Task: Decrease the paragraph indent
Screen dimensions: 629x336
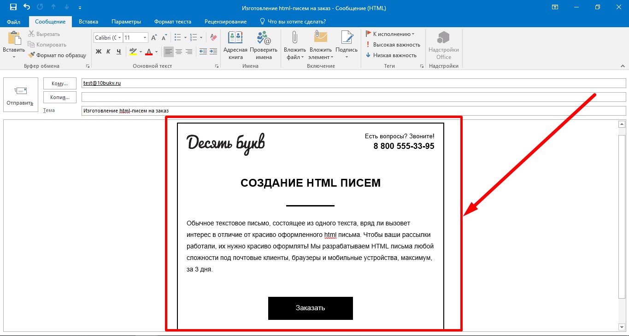Action: coord(203,52)
